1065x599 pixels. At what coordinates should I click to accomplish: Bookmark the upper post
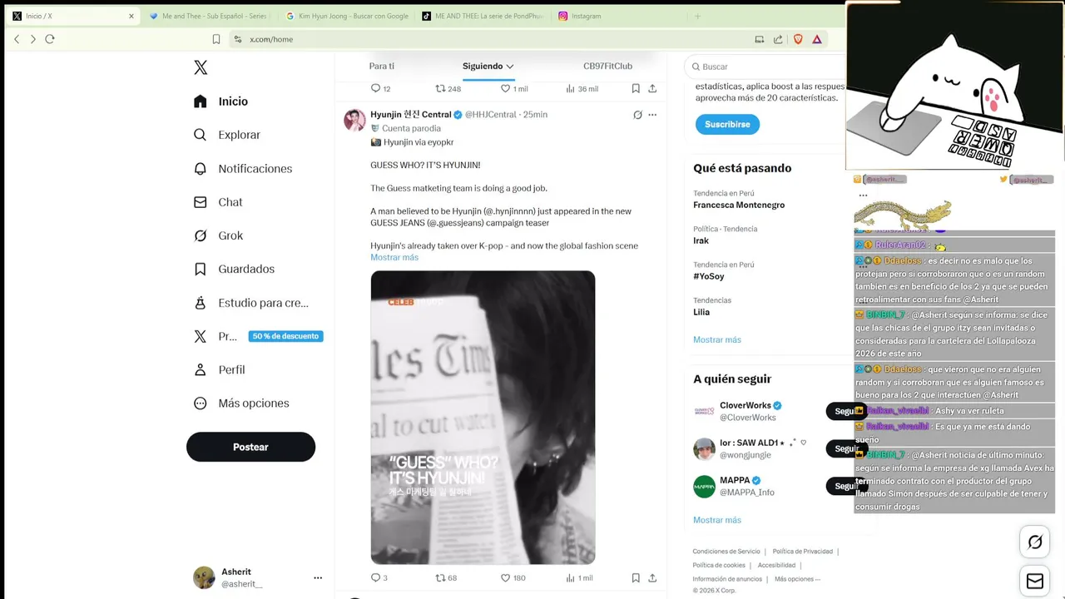[636, 88]
